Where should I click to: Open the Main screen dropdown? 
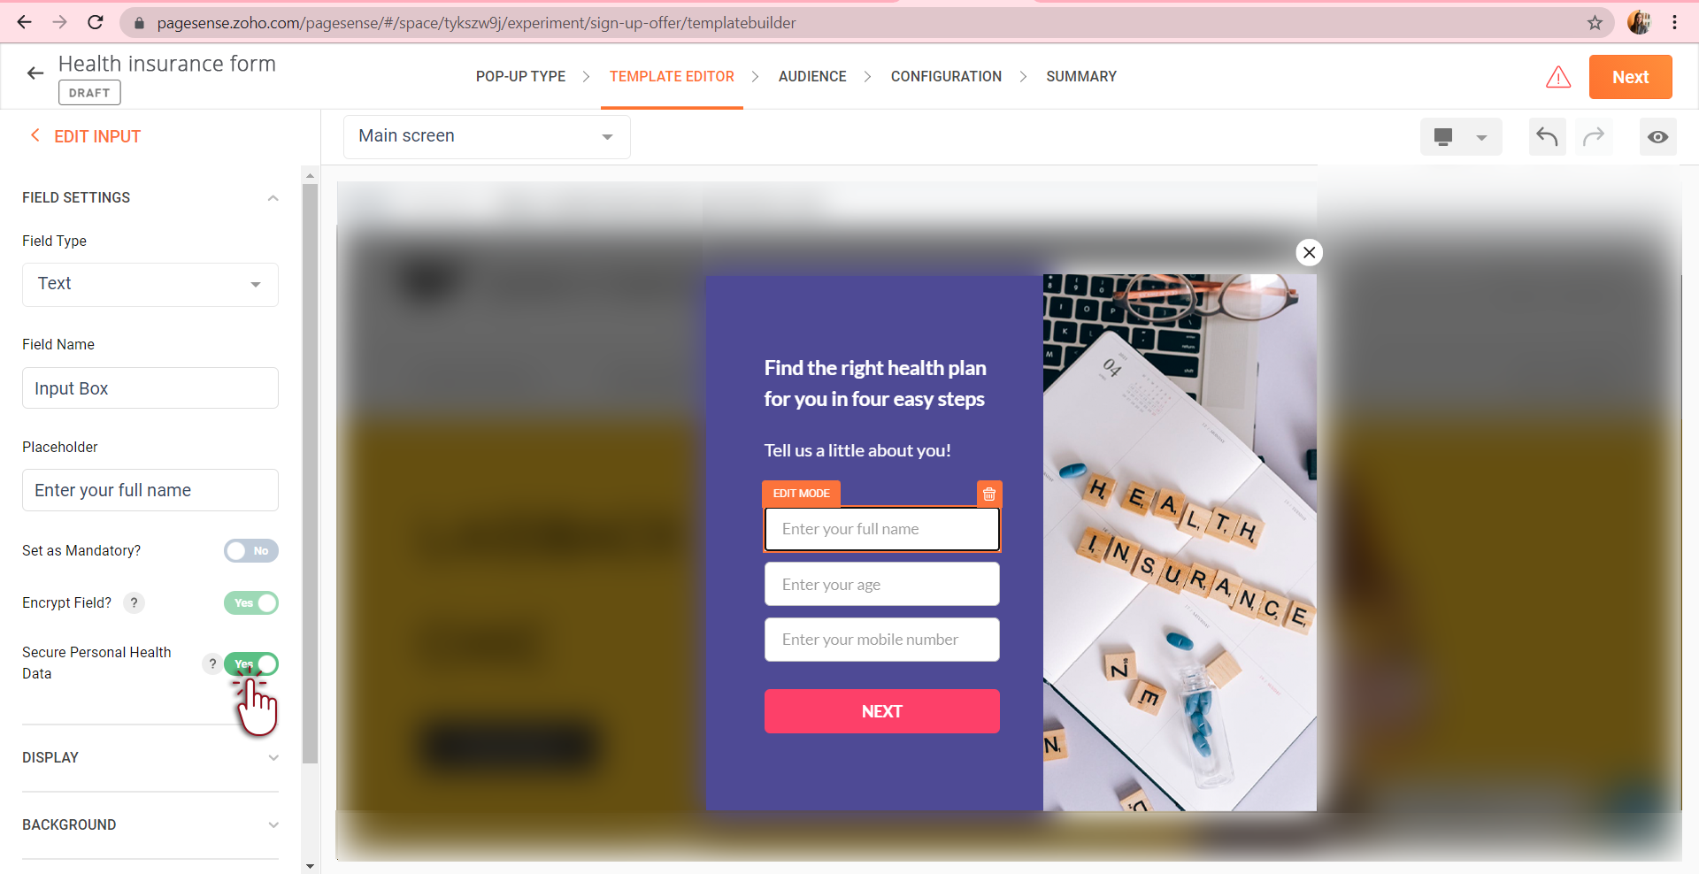487,136
